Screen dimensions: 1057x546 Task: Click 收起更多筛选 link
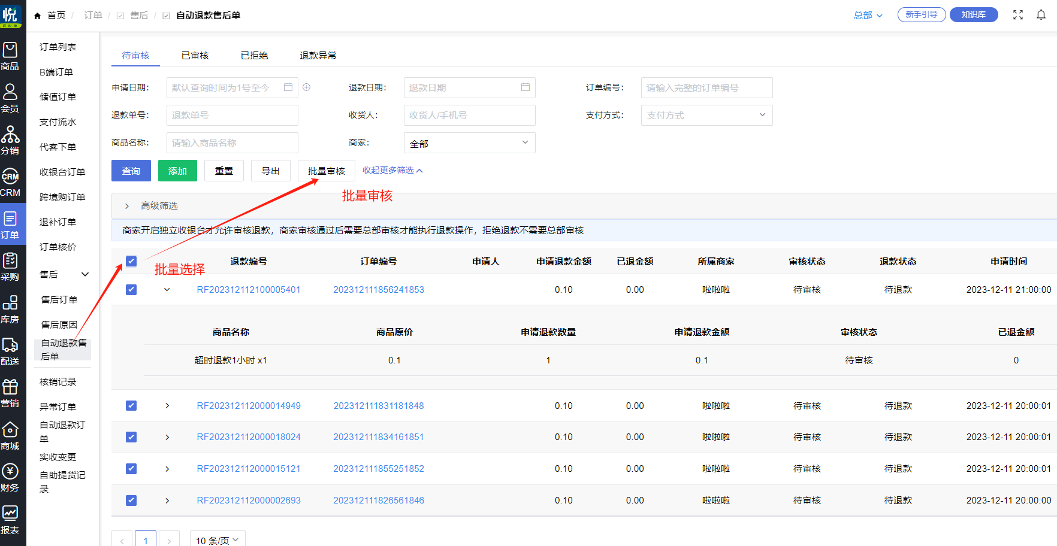tap(392, 171)
